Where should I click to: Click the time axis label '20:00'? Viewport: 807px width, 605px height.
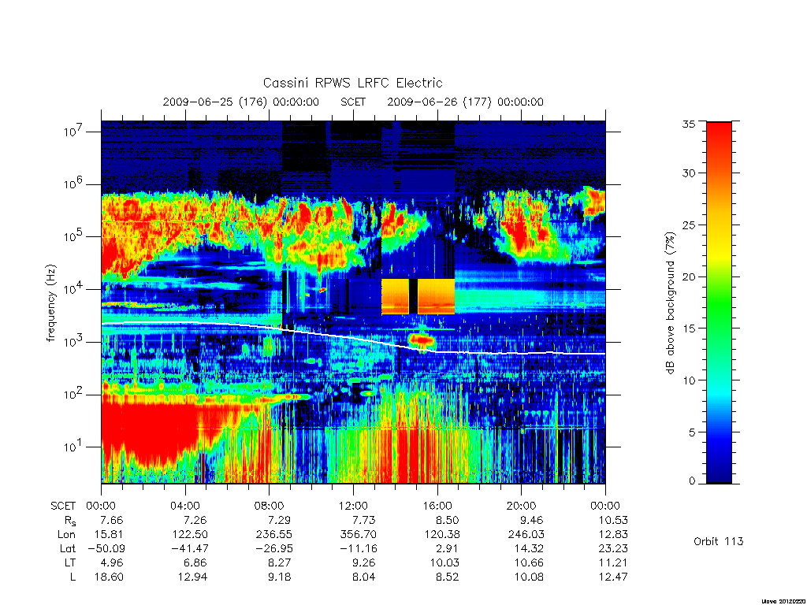522,506
